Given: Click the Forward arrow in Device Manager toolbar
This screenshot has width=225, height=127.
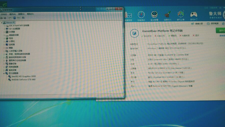Looking at the screenshot, I should click(5, 18).
